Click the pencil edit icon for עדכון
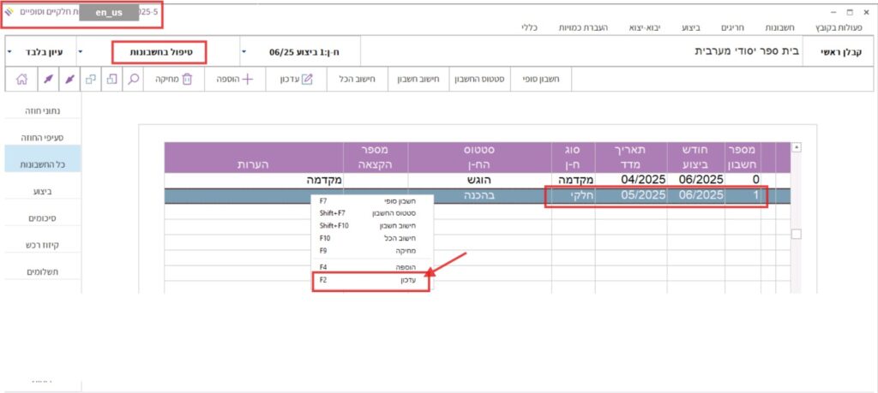 (x=306, y=79)
